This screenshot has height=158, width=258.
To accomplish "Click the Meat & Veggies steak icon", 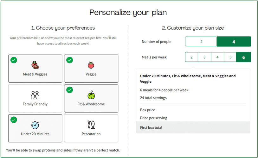I will (35, 65).
